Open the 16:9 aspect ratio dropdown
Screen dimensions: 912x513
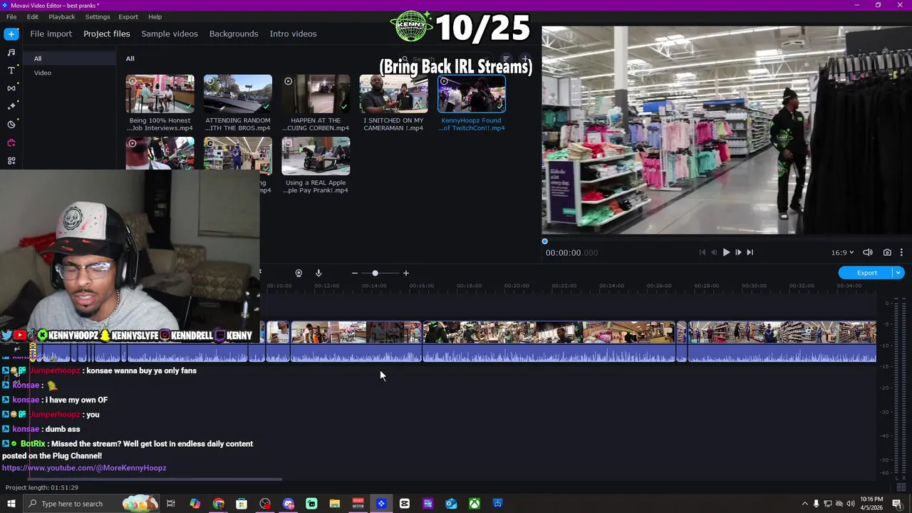842,252
